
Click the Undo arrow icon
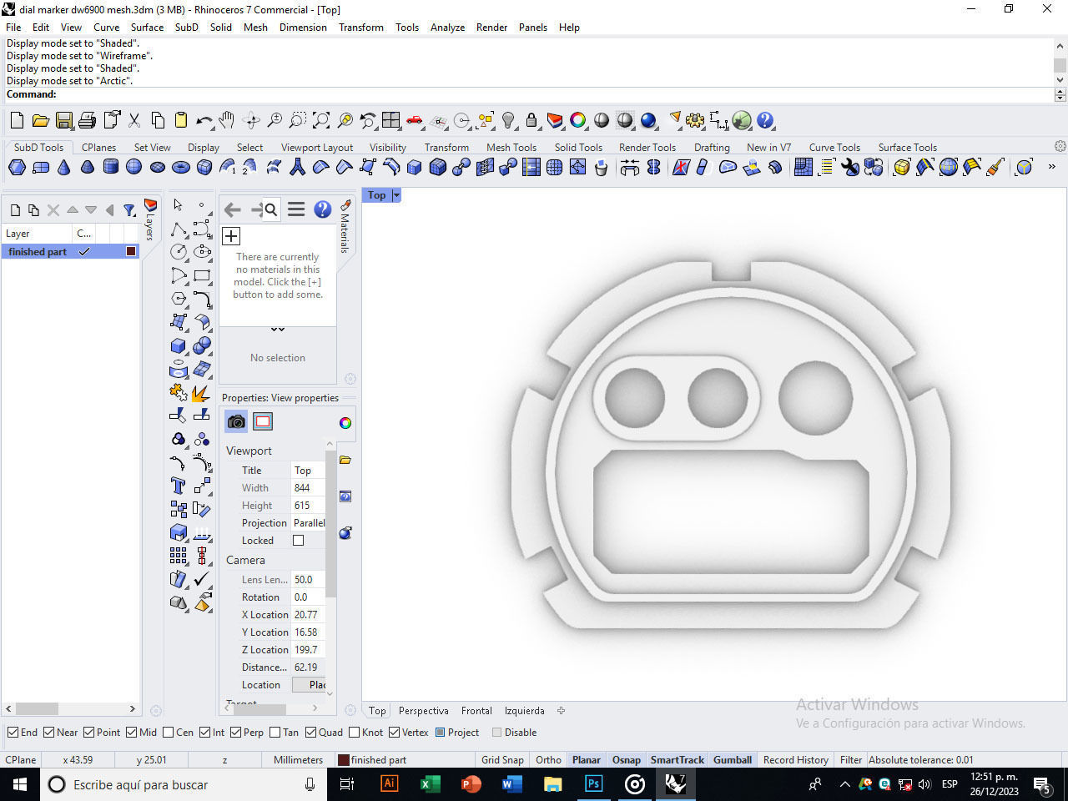click(x=204, y=121)
